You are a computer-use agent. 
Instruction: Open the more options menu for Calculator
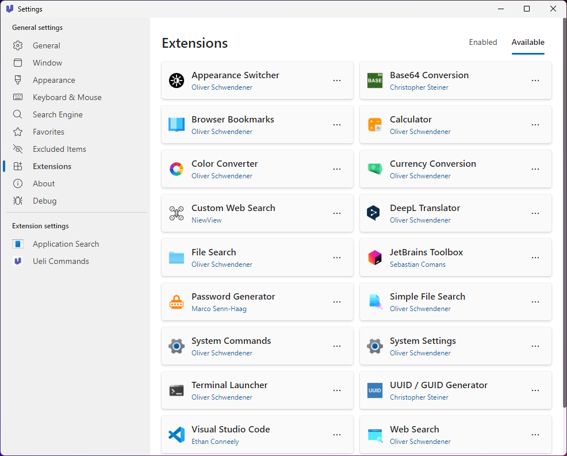click(535, 125)
